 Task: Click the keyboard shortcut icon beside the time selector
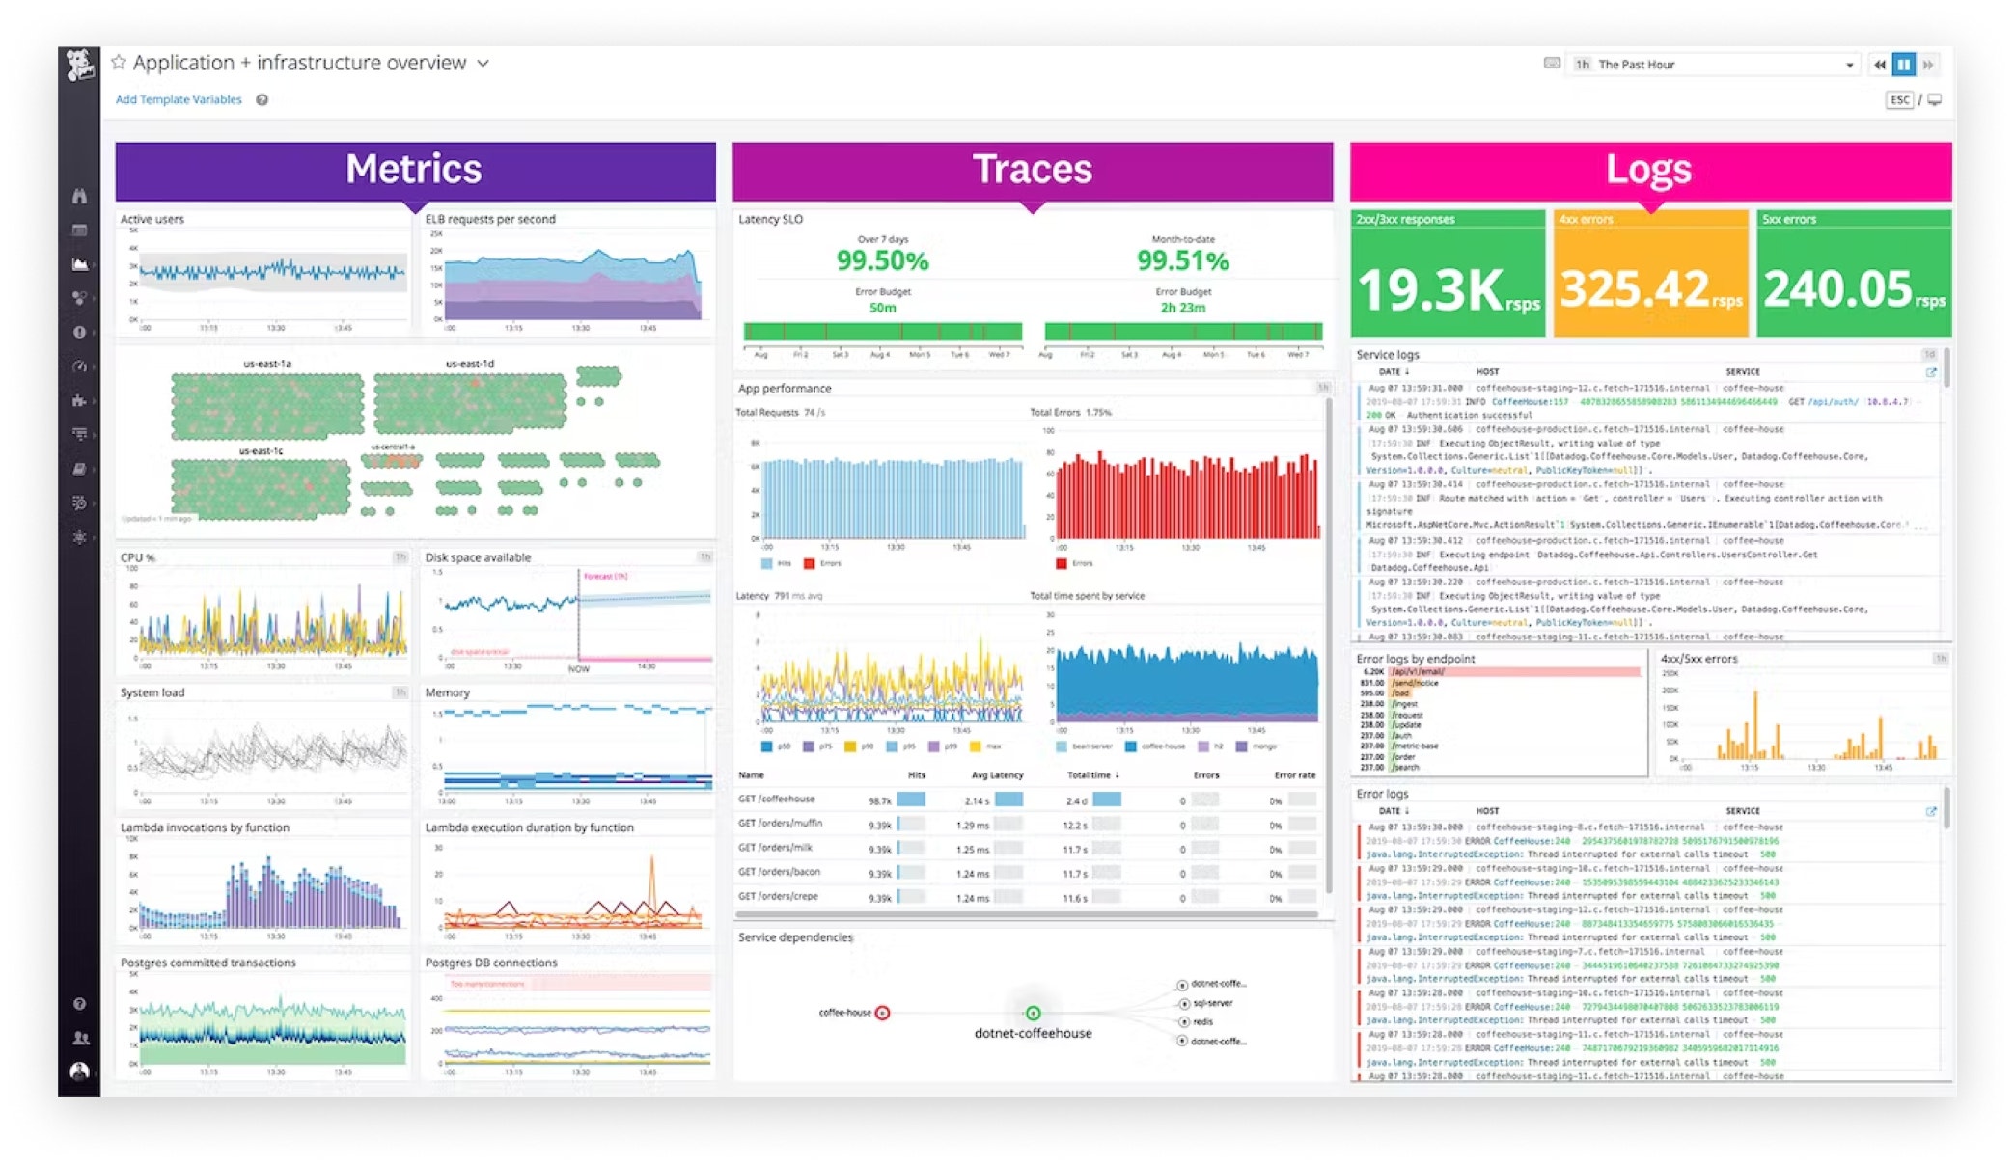[1553, 64]
